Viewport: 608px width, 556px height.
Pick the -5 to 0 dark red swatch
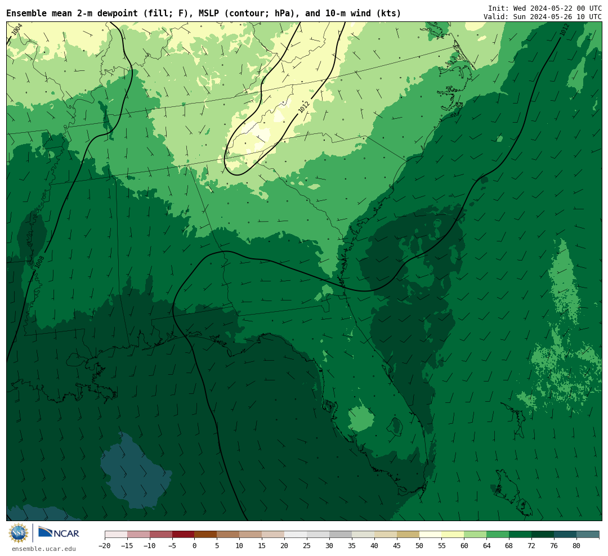coord(184,535)
